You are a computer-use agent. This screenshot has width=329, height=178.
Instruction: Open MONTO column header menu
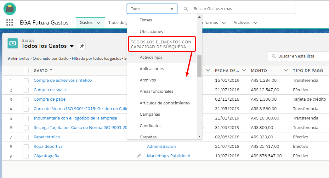[286, 70]
